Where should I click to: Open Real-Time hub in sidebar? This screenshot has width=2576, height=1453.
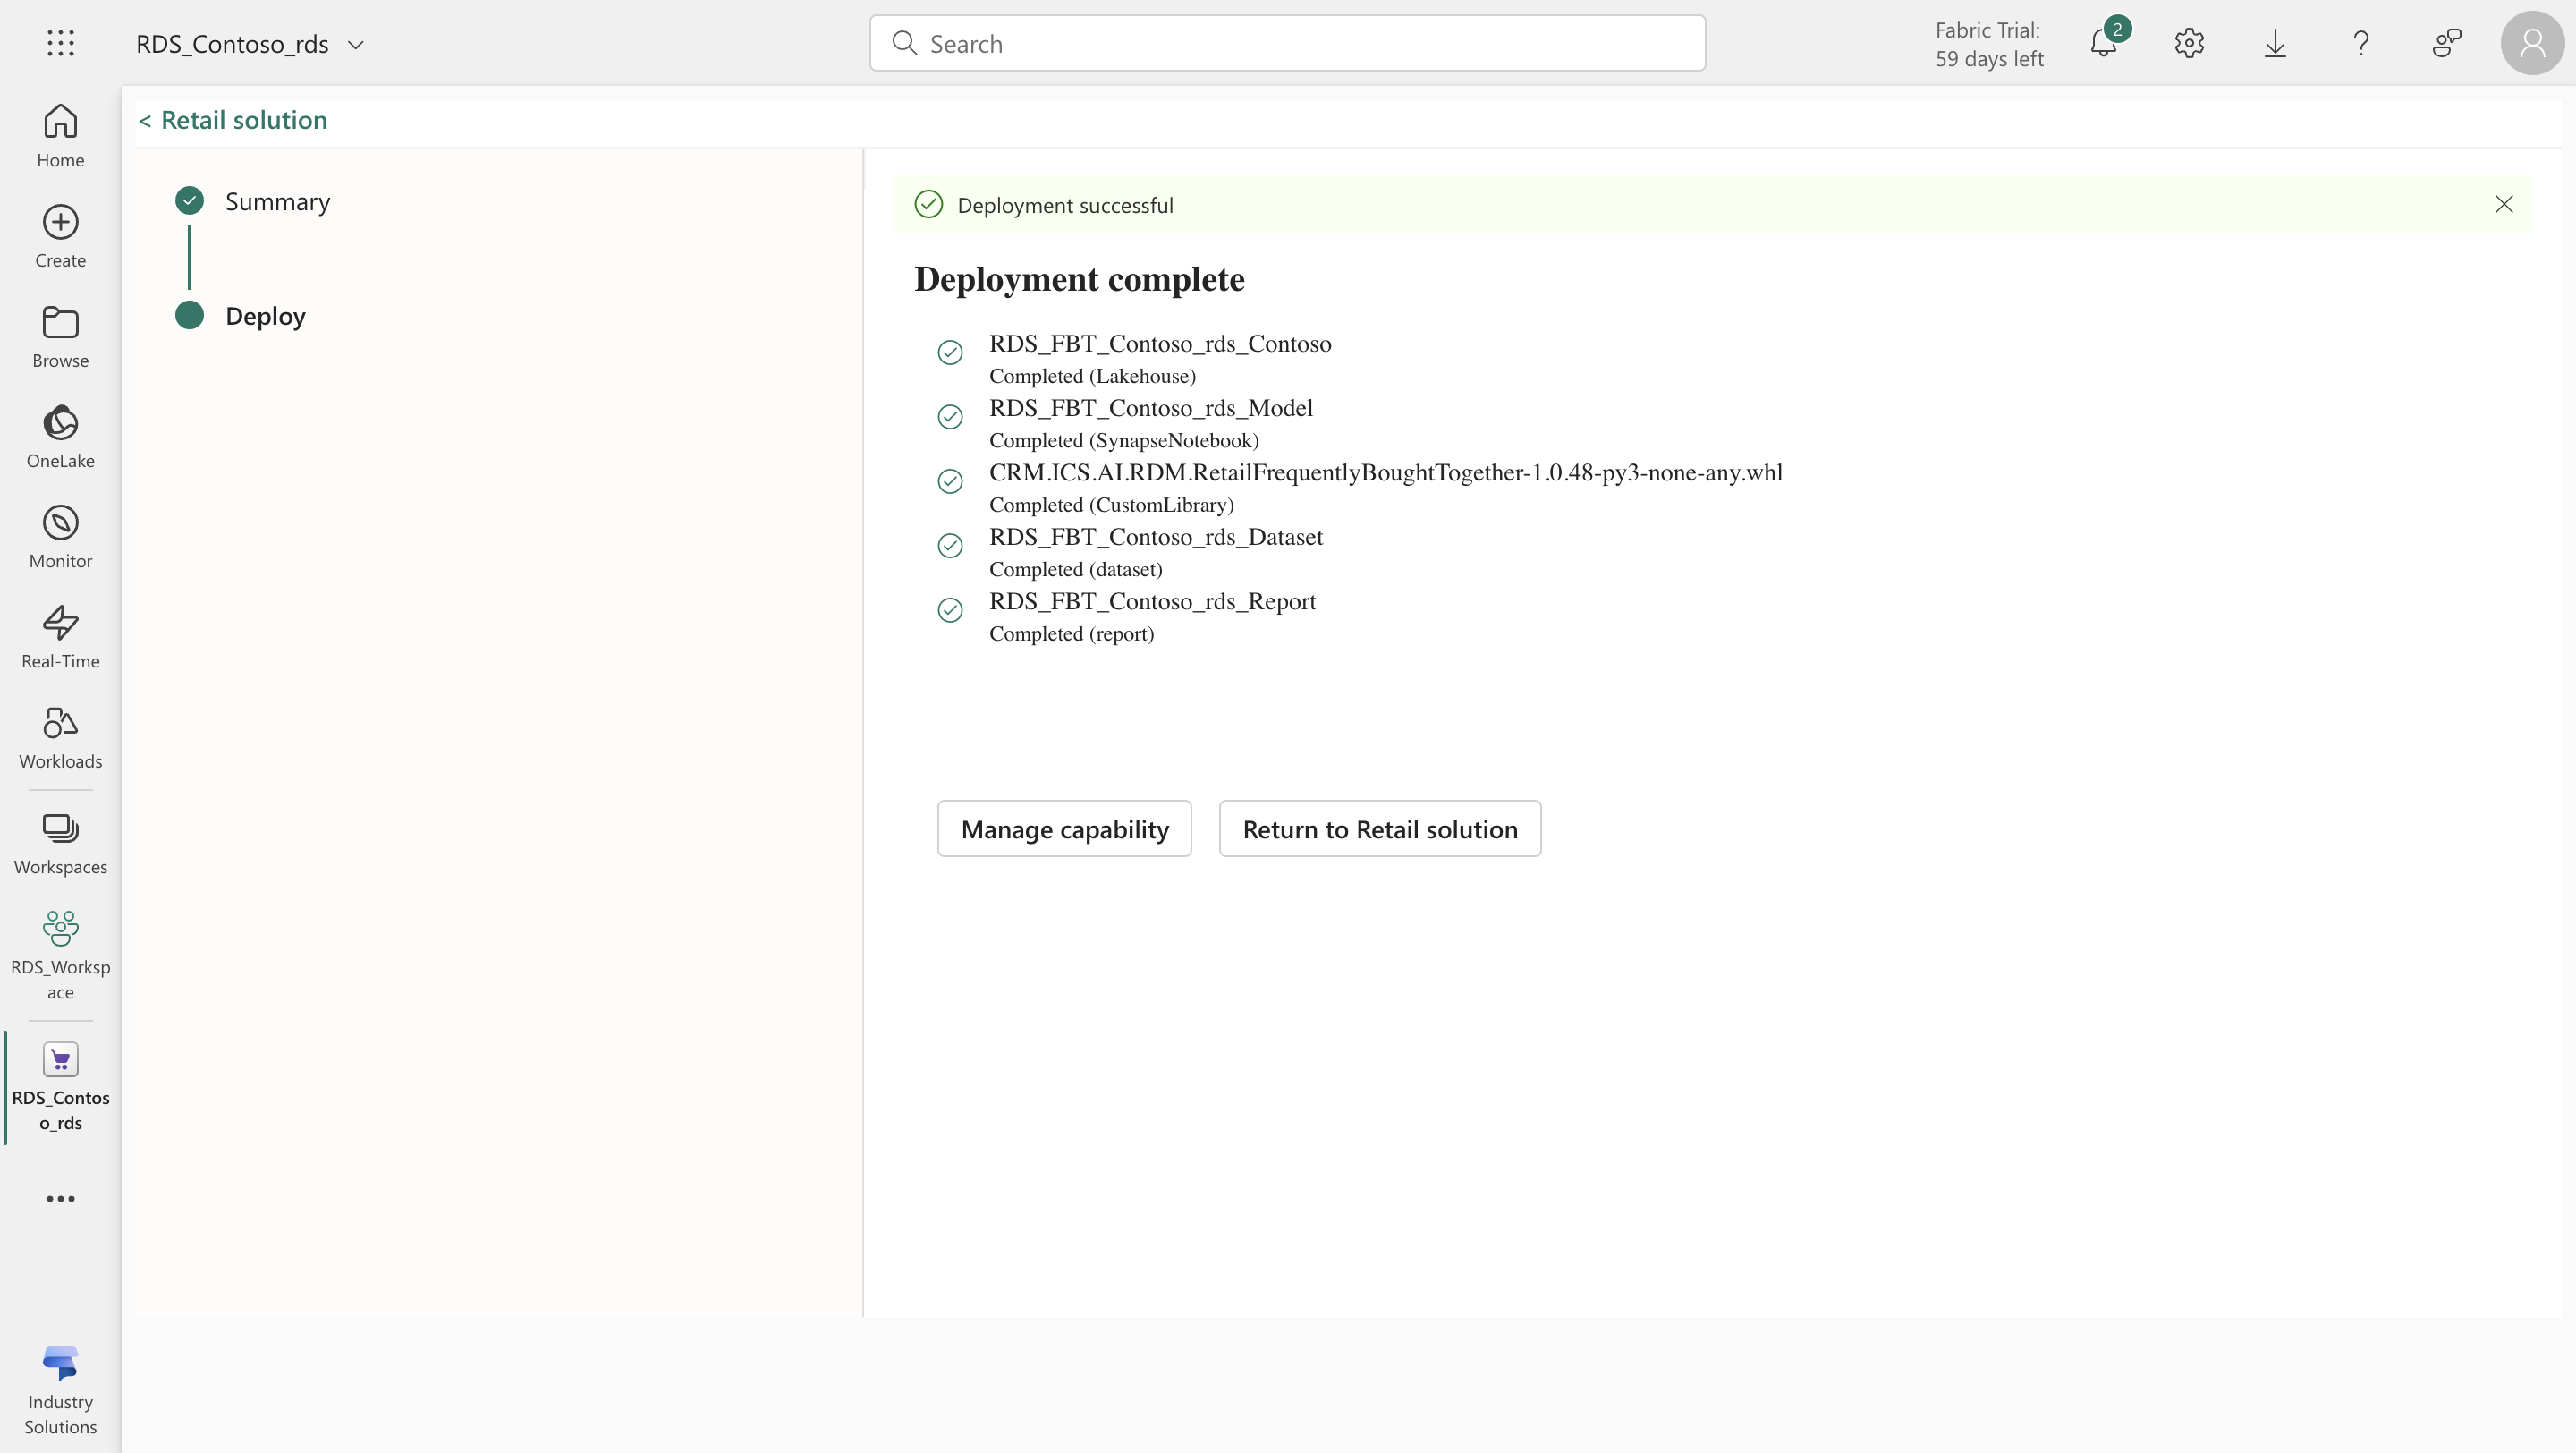[60, 636]
